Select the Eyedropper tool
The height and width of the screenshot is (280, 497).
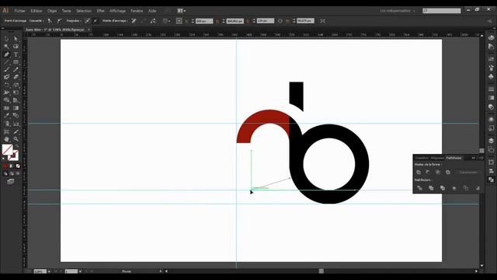[6, 116]
